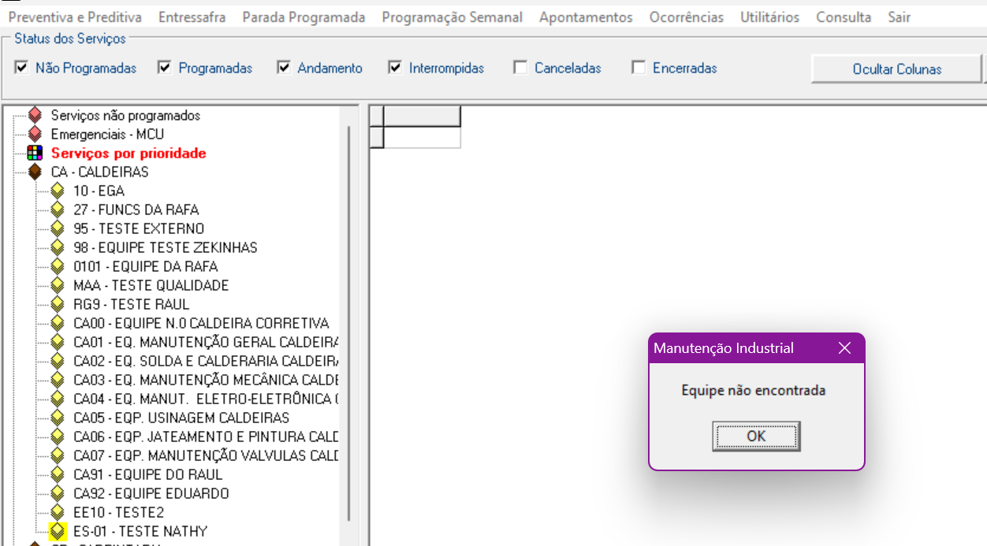Click the red diamond icon beside Serviços não programados

pos(35,115)
